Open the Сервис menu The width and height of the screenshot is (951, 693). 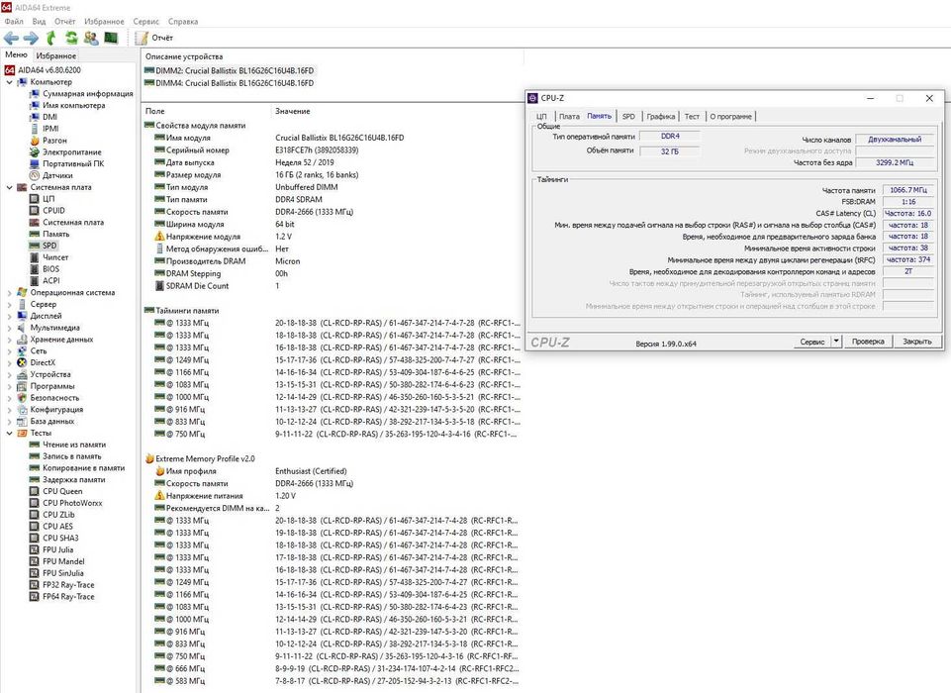click(145, 21)
